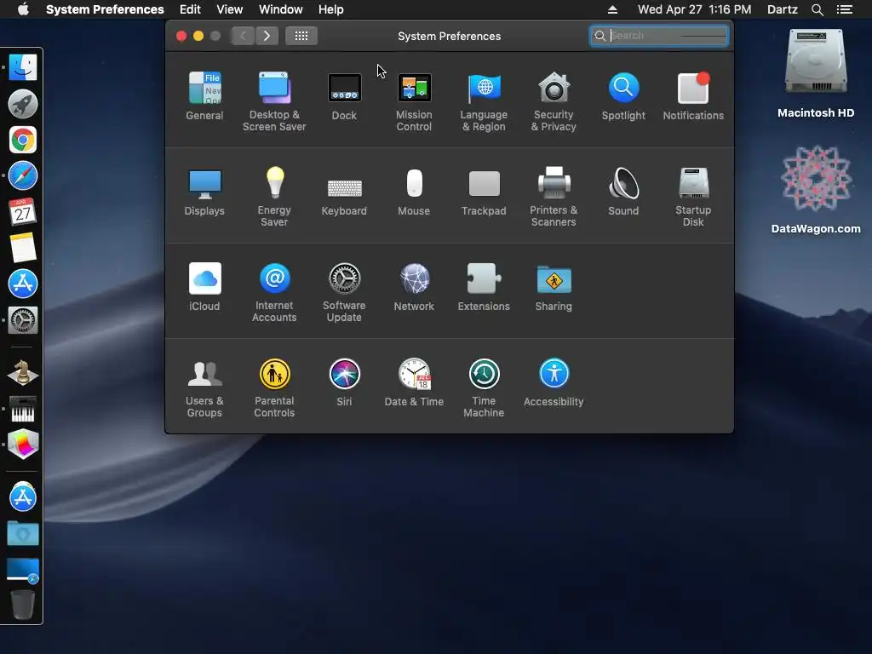Viewport: 872px width, 654px height.
Task: Open the Notifications preferences pane
Action: [x=693, y=96]
